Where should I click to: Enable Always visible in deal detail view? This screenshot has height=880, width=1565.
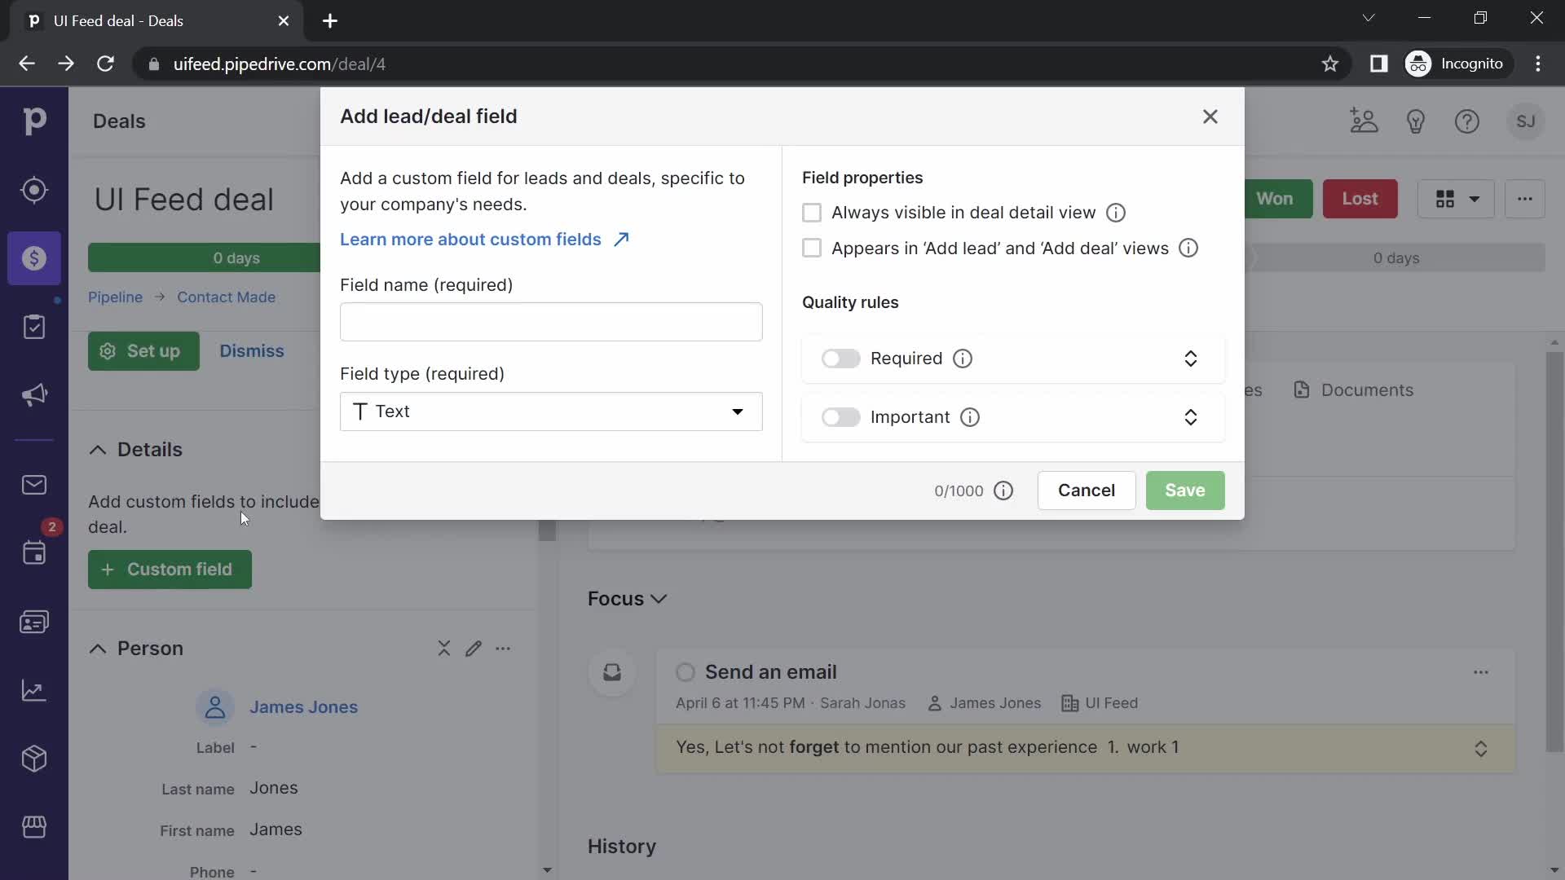813,213
